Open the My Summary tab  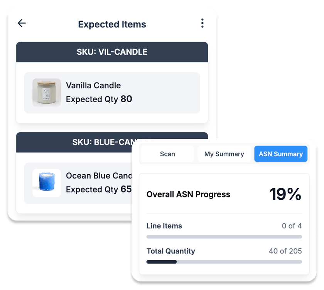(x=224, y=154)
